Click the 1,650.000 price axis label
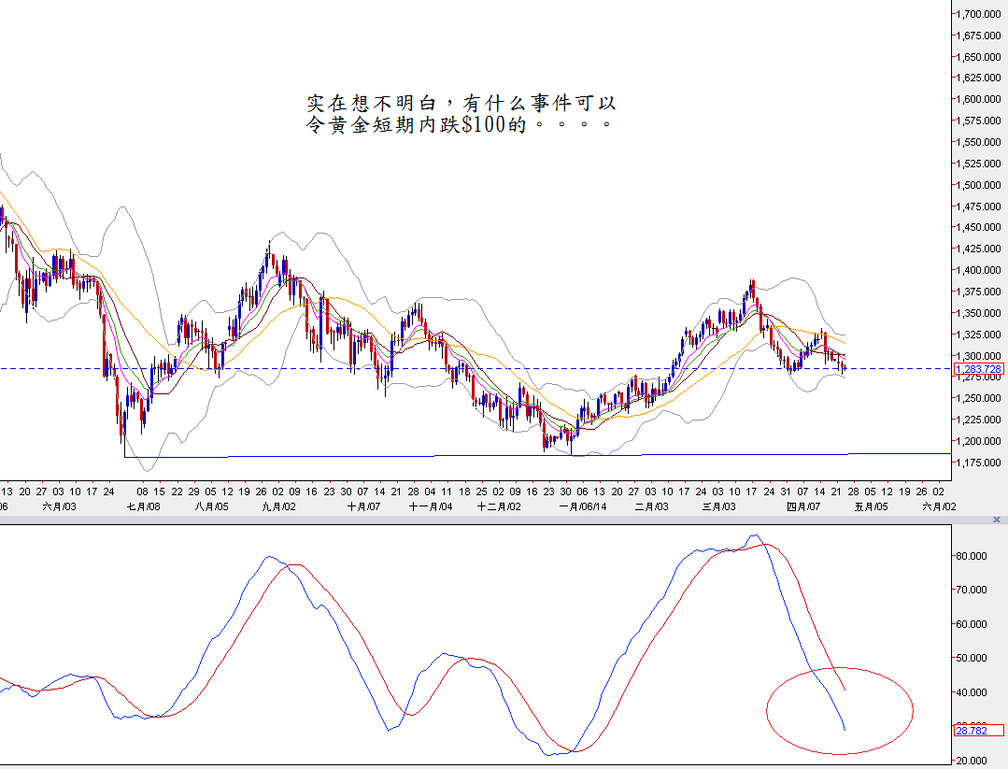 (978, 57)
